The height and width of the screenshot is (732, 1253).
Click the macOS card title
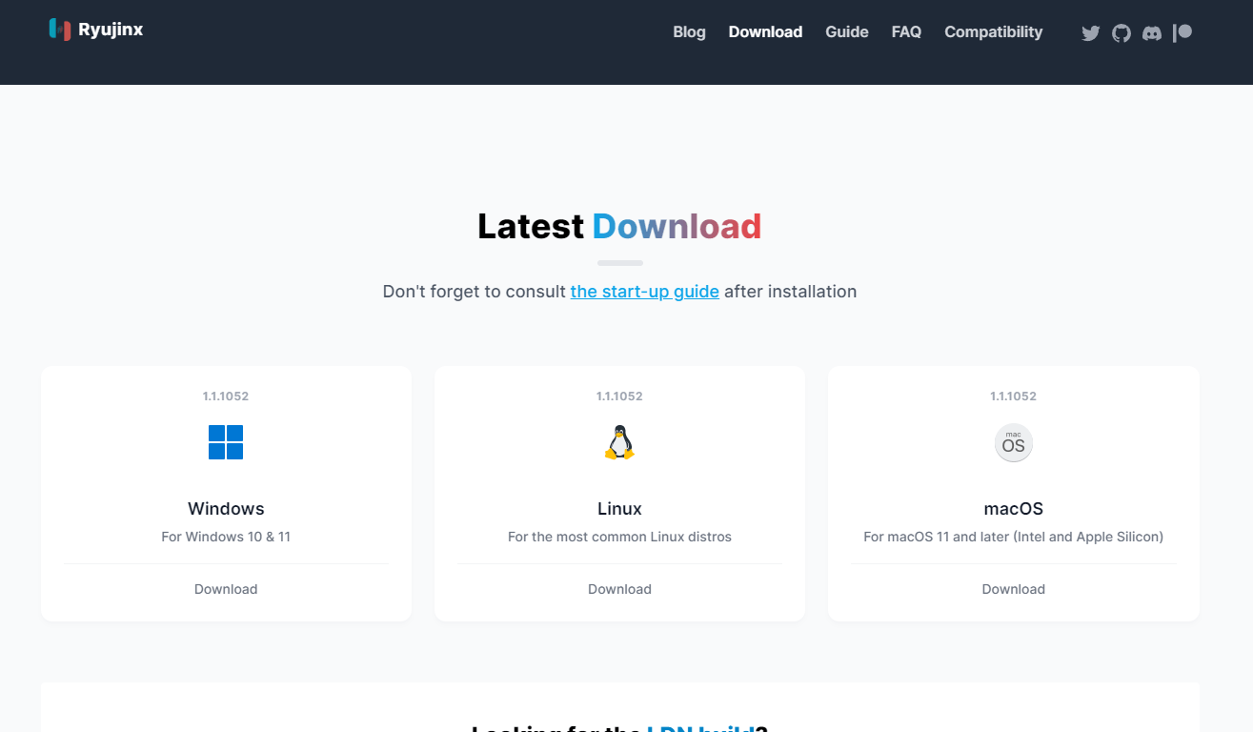pyautogui.click(x=1014, y=509)
